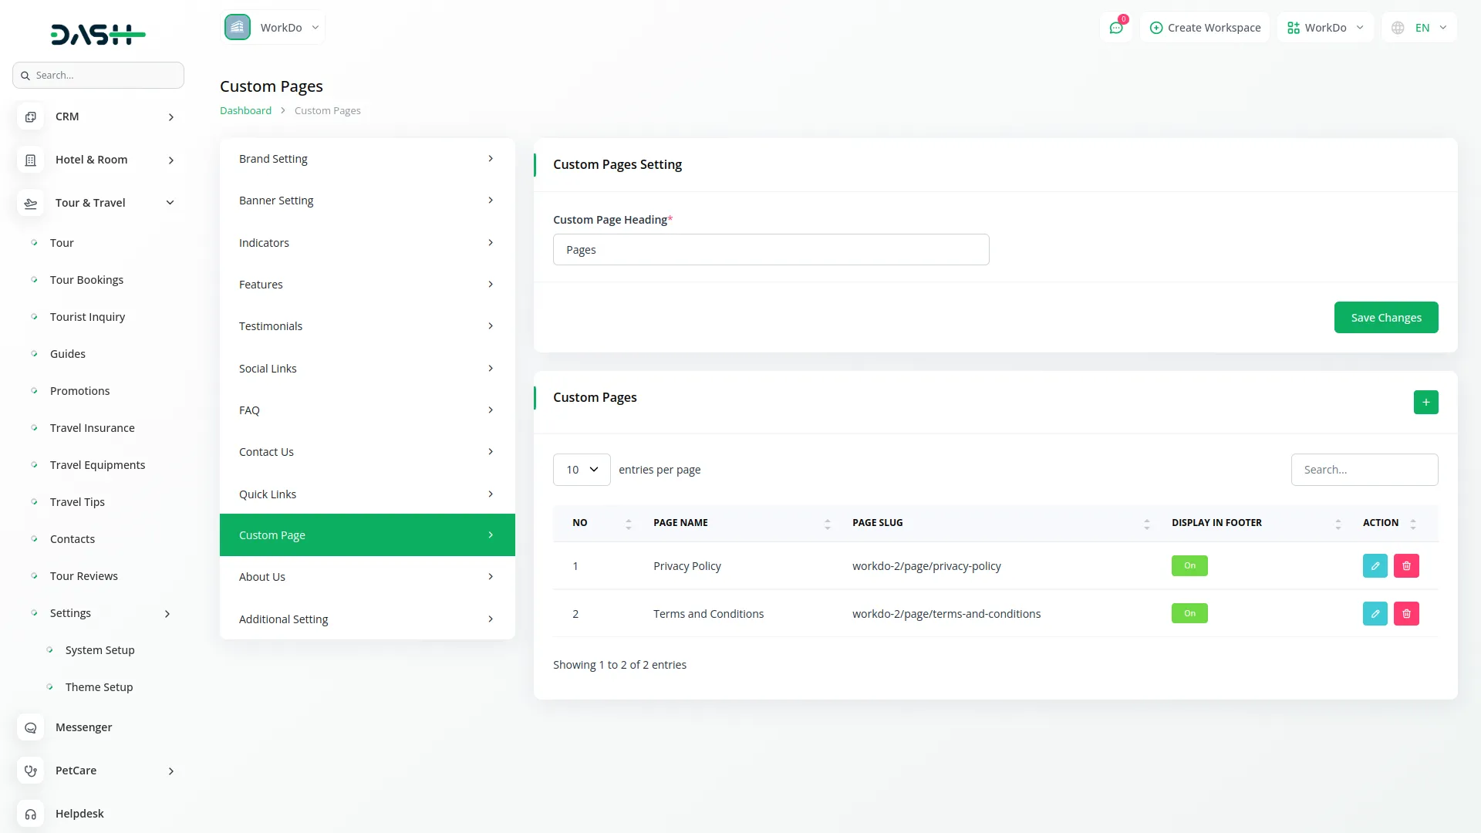Open Banner Setting section
Viewport: 1481px width, 833px height.
(x=367, y=201)
